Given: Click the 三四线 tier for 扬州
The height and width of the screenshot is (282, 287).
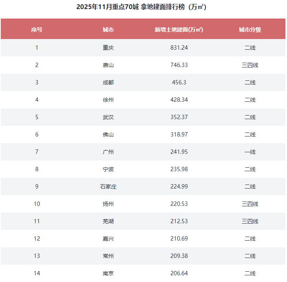Looking at the screenshot, I should point(250,204).
